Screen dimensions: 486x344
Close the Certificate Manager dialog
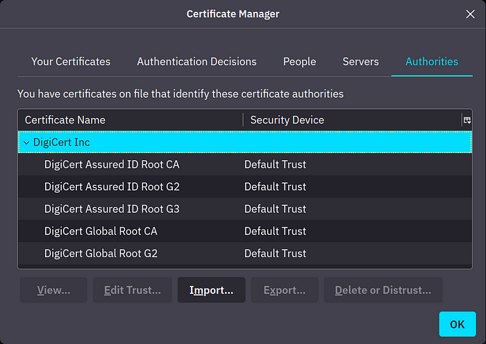point(470,14)
